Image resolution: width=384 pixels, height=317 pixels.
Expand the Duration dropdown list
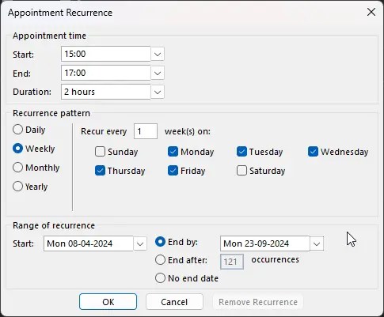158,92
